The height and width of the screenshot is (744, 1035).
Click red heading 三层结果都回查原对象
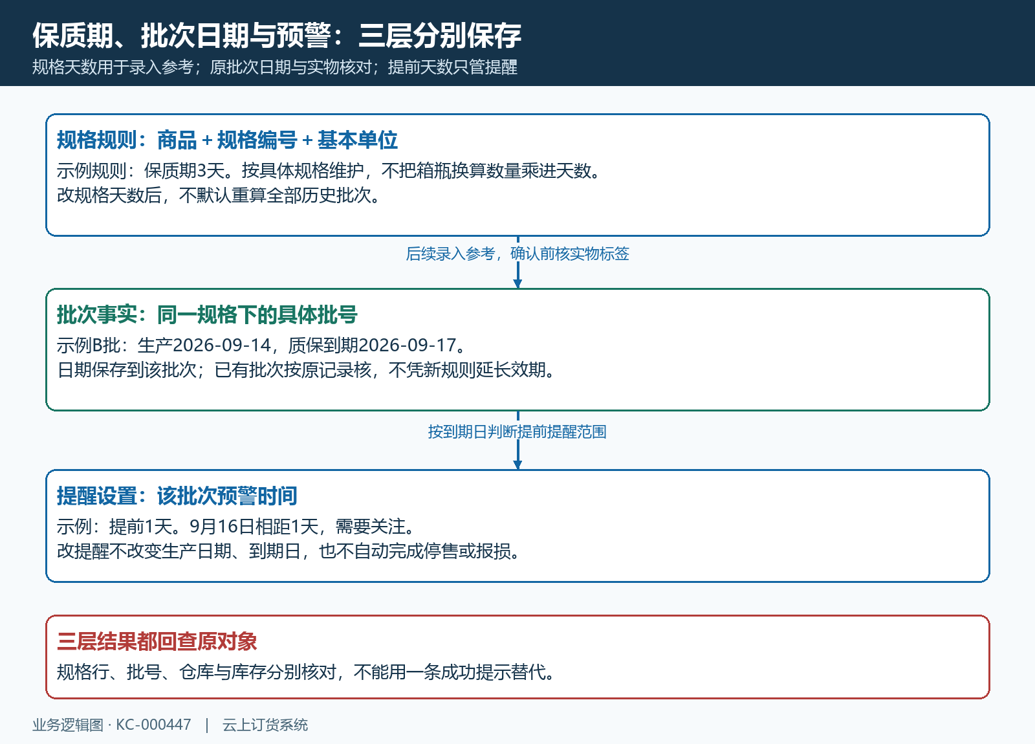point(157,641)
